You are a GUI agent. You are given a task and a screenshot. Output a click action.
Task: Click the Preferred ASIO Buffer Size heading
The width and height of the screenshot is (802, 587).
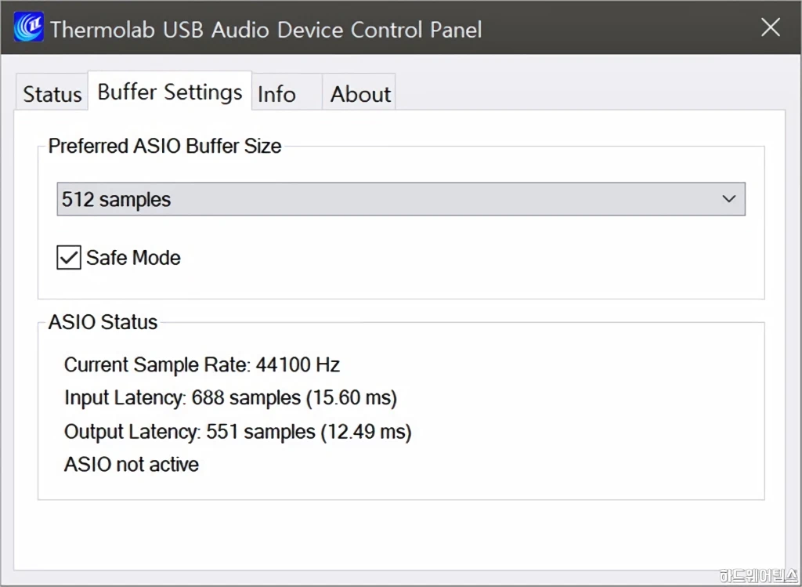[x=164, y=146]
